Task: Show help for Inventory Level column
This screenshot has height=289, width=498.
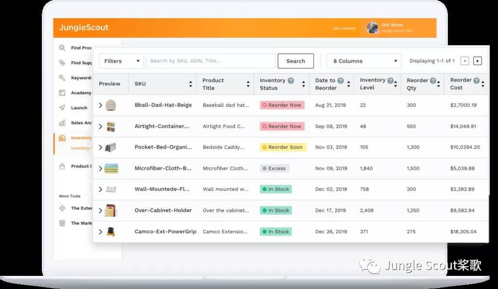Action: [x=391, y=81]
